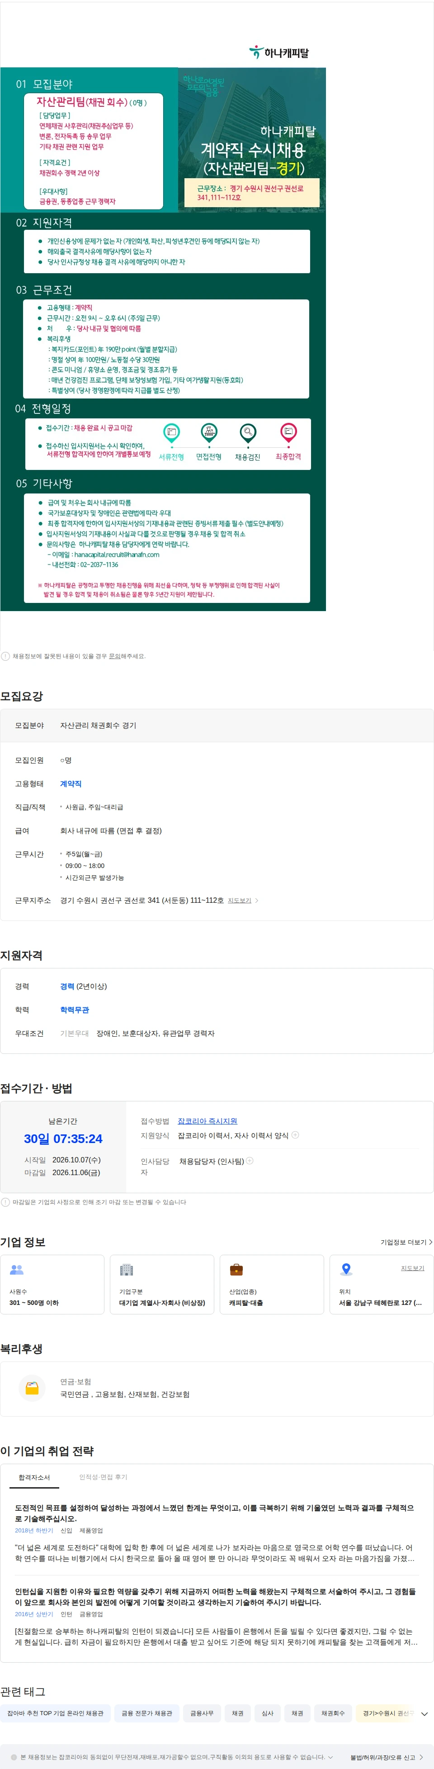This screenshot has height=1769, width=434.
Task: Click the 301 ~ 500명 이하 employee count
Action: click(33, 1303)
